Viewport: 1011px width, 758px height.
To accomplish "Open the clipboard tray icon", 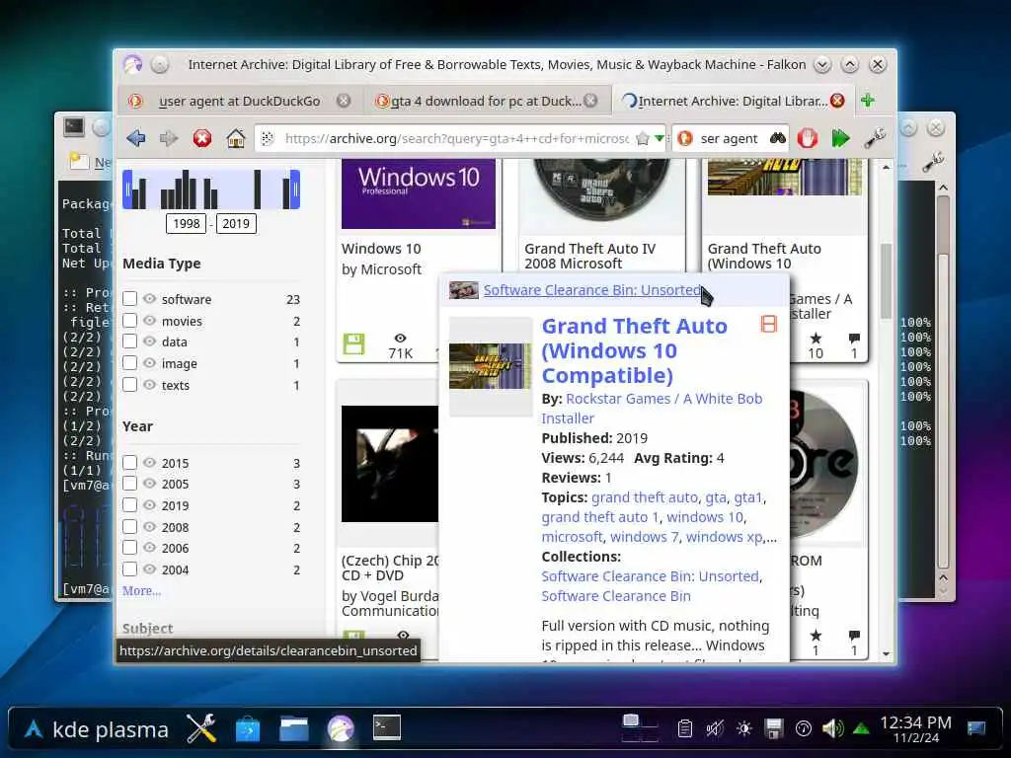I will (685, 729).
